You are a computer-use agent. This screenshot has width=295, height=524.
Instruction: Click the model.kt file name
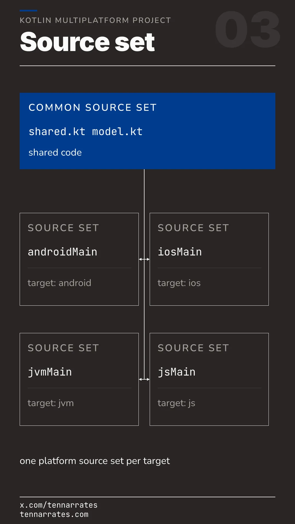point(117,132)
